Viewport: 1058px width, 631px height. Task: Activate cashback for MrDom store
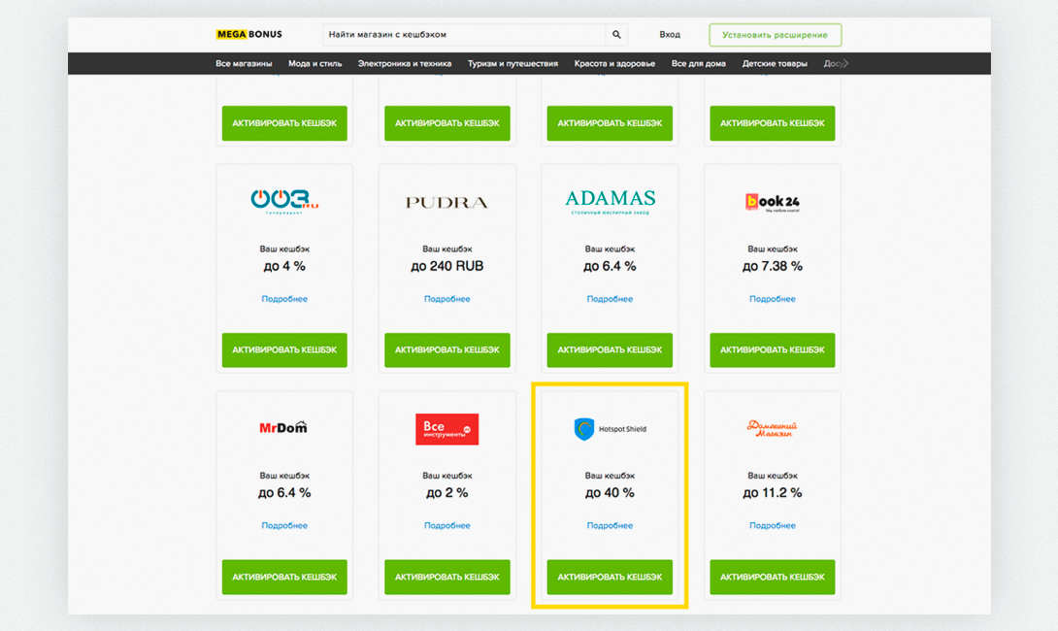[284, 577]
